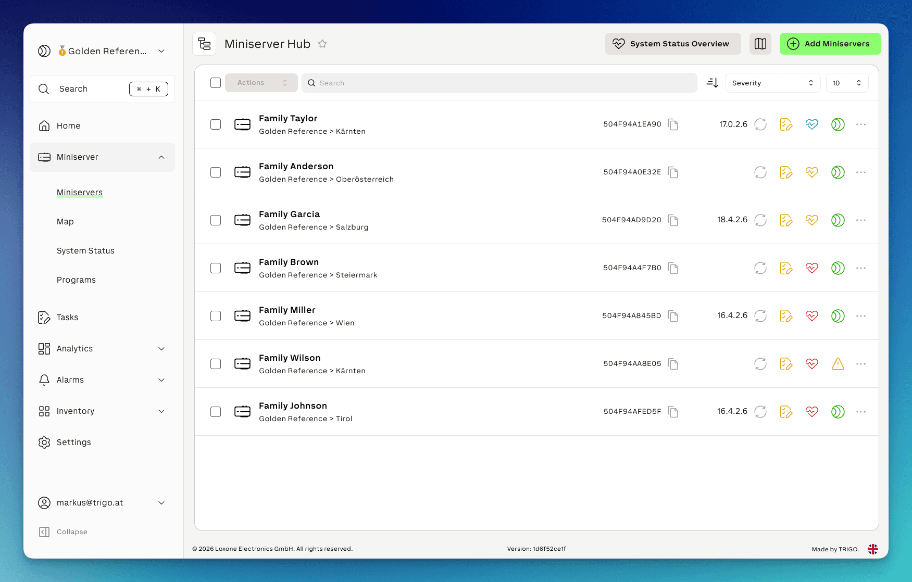Open the sidebar Search with ⌘+K
The height and width of the screenshot is (582, 912).
tap(102, 89)
